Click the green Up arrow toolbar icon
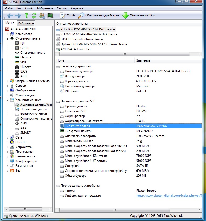Viewport: 206px width, 221px height. click(26, 15)
